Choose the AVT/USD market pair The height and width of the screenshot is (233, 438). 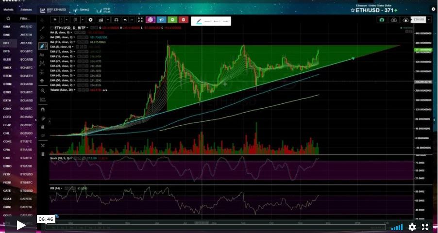(26, 43)
